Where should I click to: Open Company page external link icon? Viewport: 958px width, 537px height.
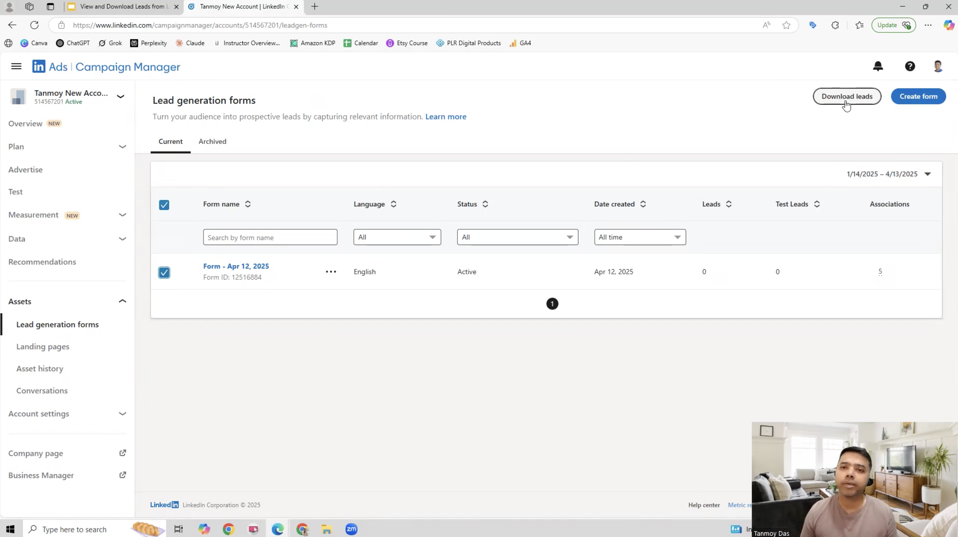(x=122, y=453)
